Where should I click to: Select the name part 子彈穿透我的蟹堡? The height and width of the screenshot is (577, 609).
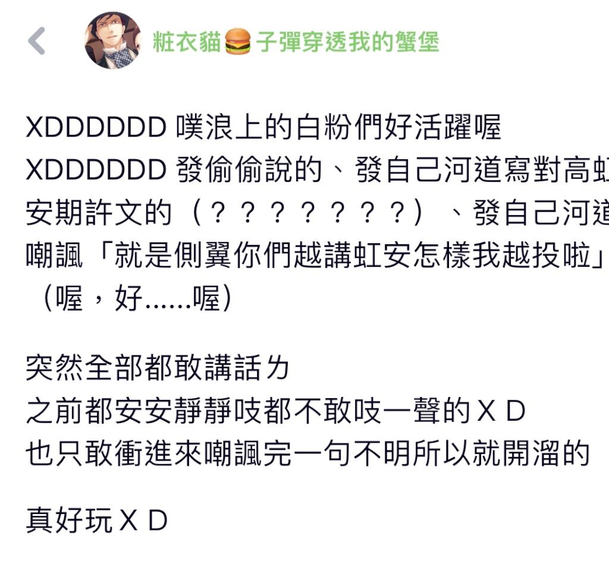(x=347, y=42)
